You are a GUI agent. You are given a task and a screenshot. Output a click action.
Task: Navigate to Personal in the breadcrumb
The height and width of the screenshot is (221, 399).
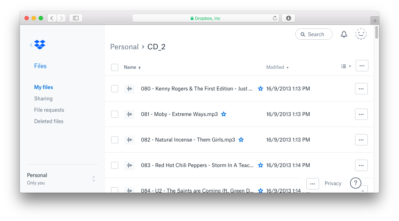coord(124,47)
